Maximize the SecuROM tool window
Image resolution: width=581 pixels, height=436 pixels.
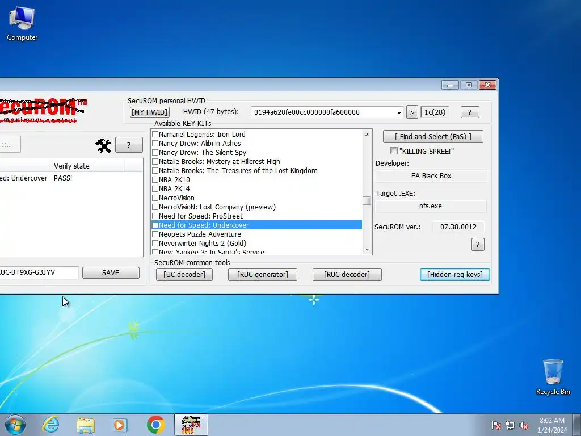click(469, 85)
